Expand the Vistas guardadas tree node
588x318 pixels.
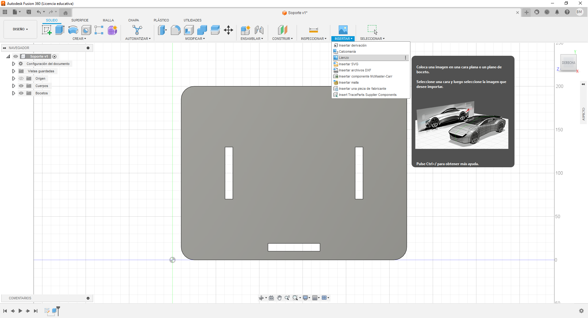pos(13,71)
